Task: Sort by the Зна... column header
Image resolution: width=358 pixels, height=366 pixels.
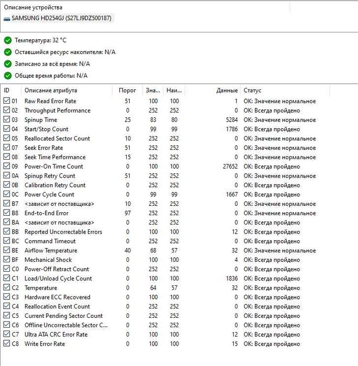Action: [x=153, y=91]
